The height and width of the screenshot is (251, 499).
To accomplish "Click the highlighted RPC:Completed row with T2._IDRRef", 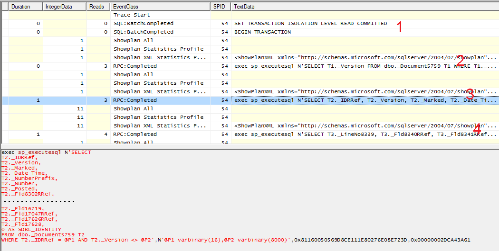I will pos(333,100).
